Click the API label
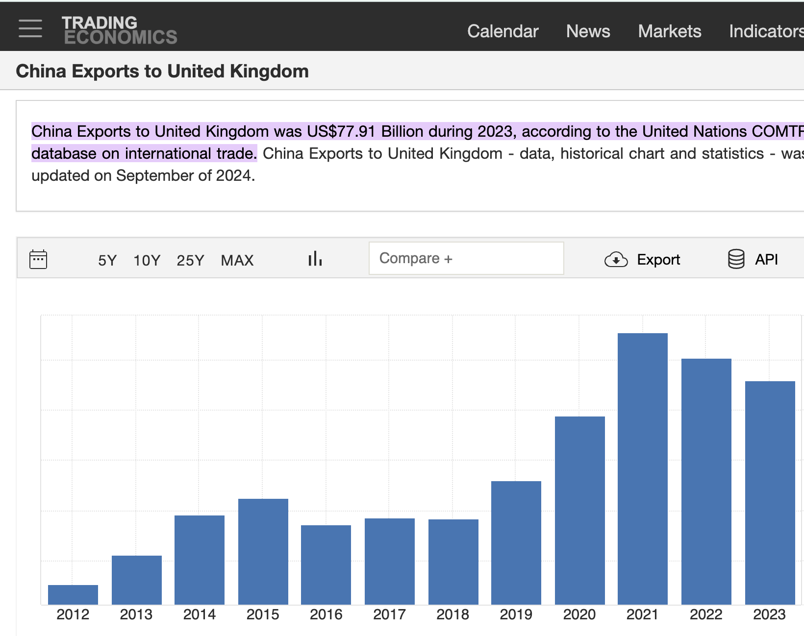The image size is (804, 636). coord(766,259)
